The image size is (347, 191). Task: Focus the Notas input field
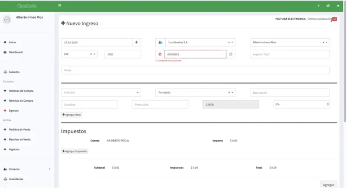pos(195,70)
